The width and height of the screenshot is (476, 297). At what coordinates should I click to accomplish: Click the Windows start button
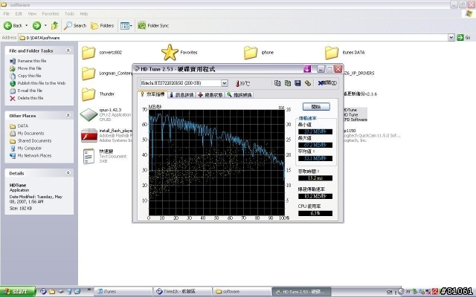click(x=18, y=292)
